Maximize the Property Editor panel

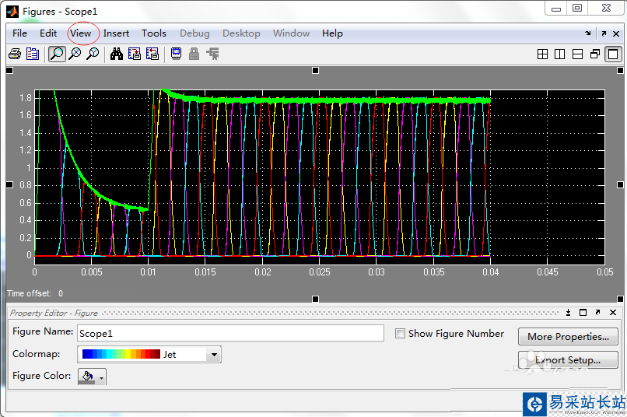[x=583, y=313]
